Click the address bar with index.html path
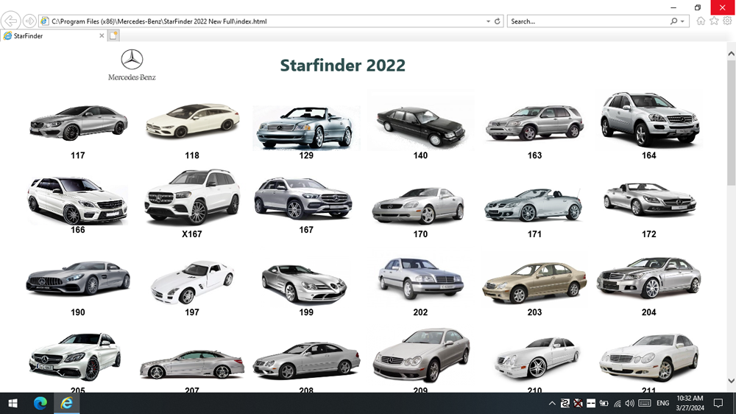The width and height of the screenshot is (736, 414). 263,21
